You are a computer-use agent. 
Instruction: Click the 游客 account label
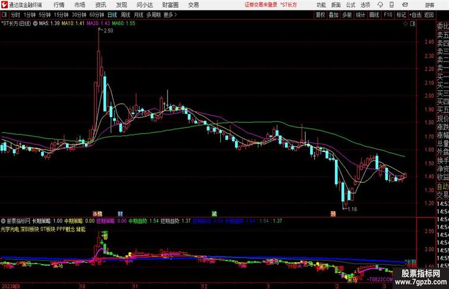coord(429,5)
